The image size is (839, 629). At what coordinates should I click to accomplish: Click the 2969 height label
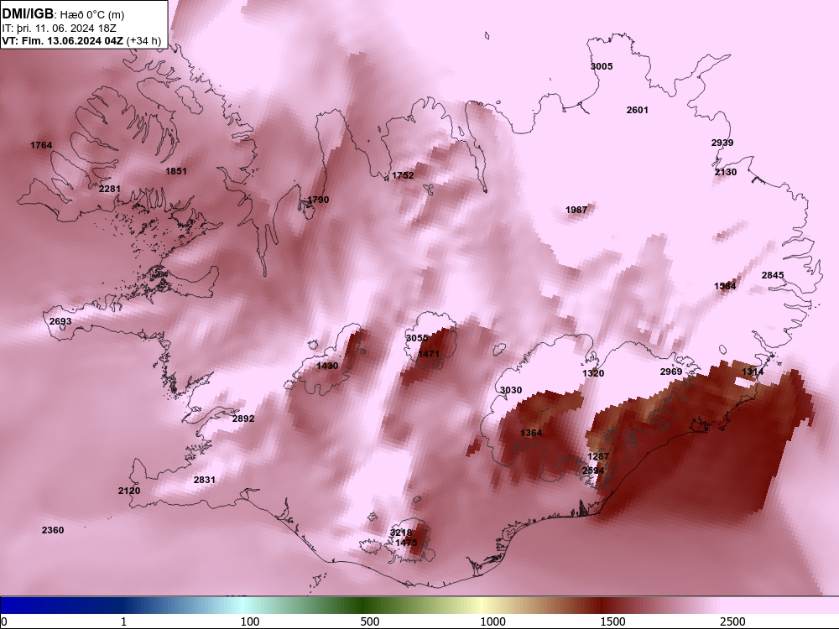[x=671, y=372]
